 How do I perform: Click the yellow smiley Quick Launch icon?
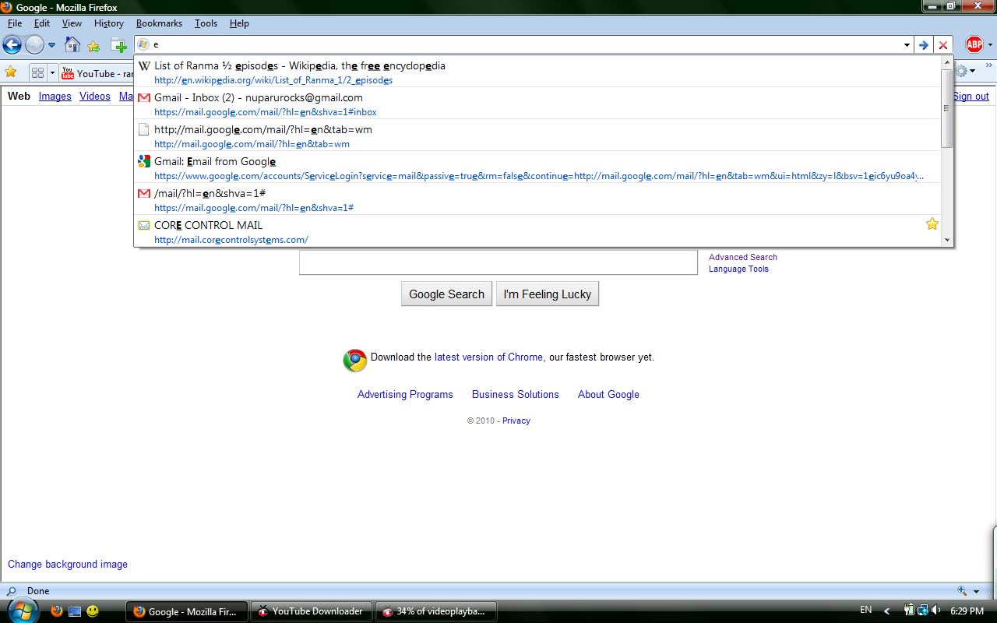93,611
